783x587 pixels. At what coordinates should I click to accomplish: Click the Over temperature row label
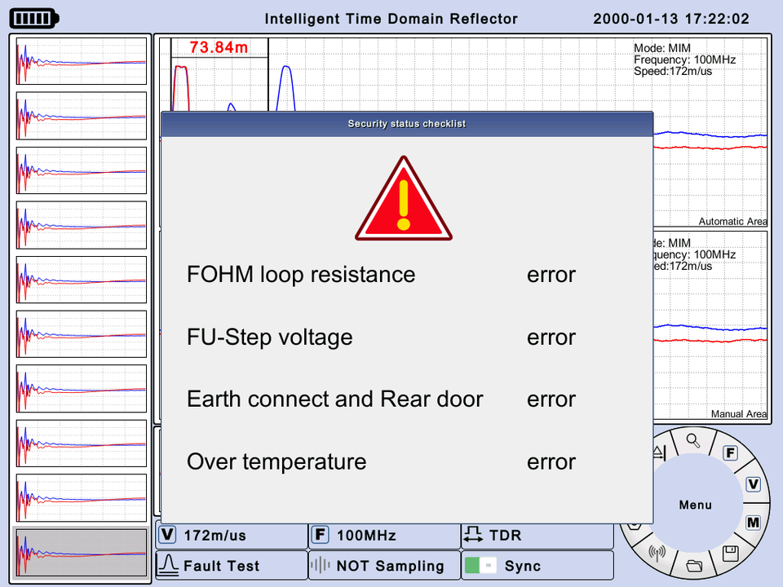point(276,461)
